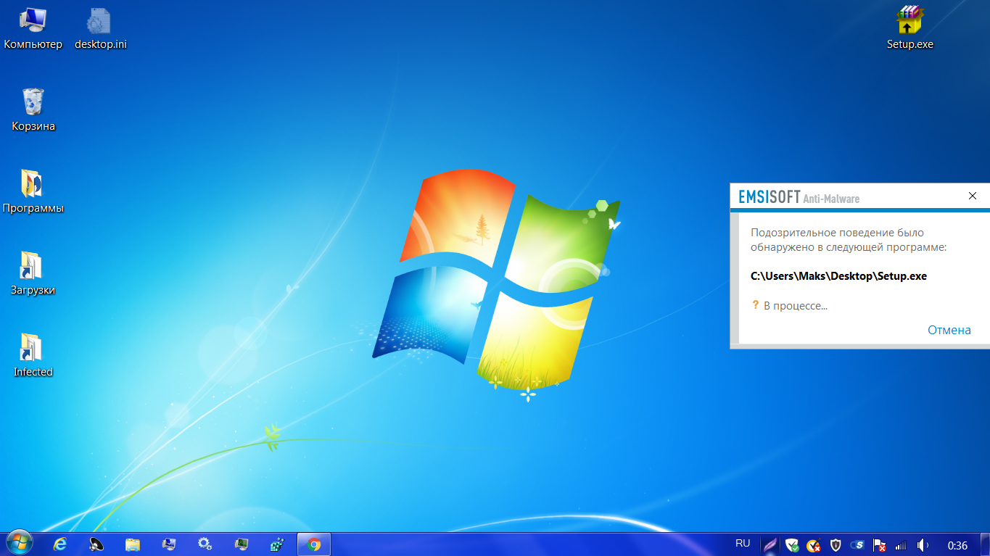Viewport: 990px width, 556px height.
Task: Open the RU language selector
Action: click(743, 544)
